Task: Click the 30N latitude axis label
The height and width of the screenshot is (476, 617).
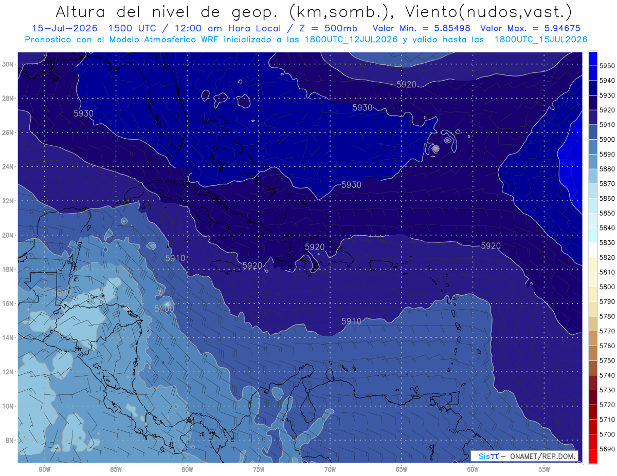Action: click(8, 64)
